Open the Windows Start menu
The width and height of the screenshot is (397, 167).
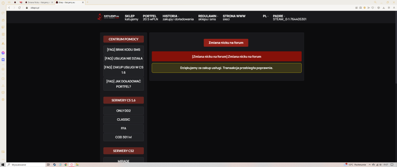click(3, 165)
